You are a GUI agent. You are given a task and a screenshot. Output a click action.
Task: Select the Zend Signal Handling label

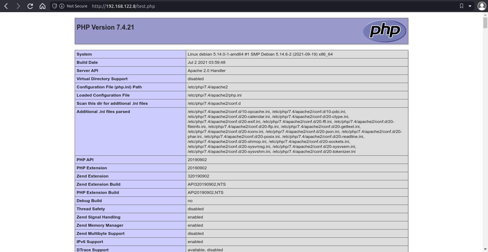click(99, 217)
